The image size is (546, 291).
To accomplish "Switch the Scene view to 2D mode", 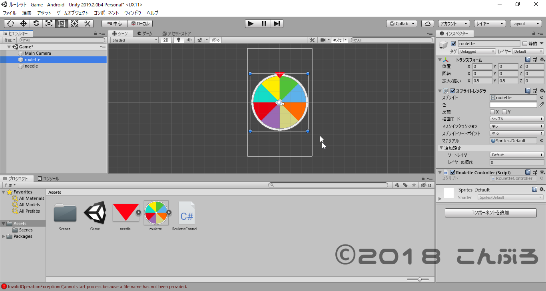I will click(165, 40).
